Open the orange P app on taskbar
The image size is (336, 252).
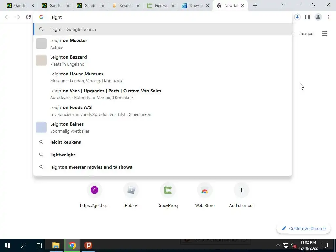click(x=88, y=245)
